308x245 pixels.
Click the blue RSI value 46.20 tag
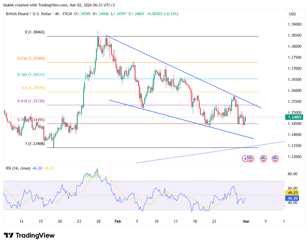pyautogui.click(x=292, y=198)
